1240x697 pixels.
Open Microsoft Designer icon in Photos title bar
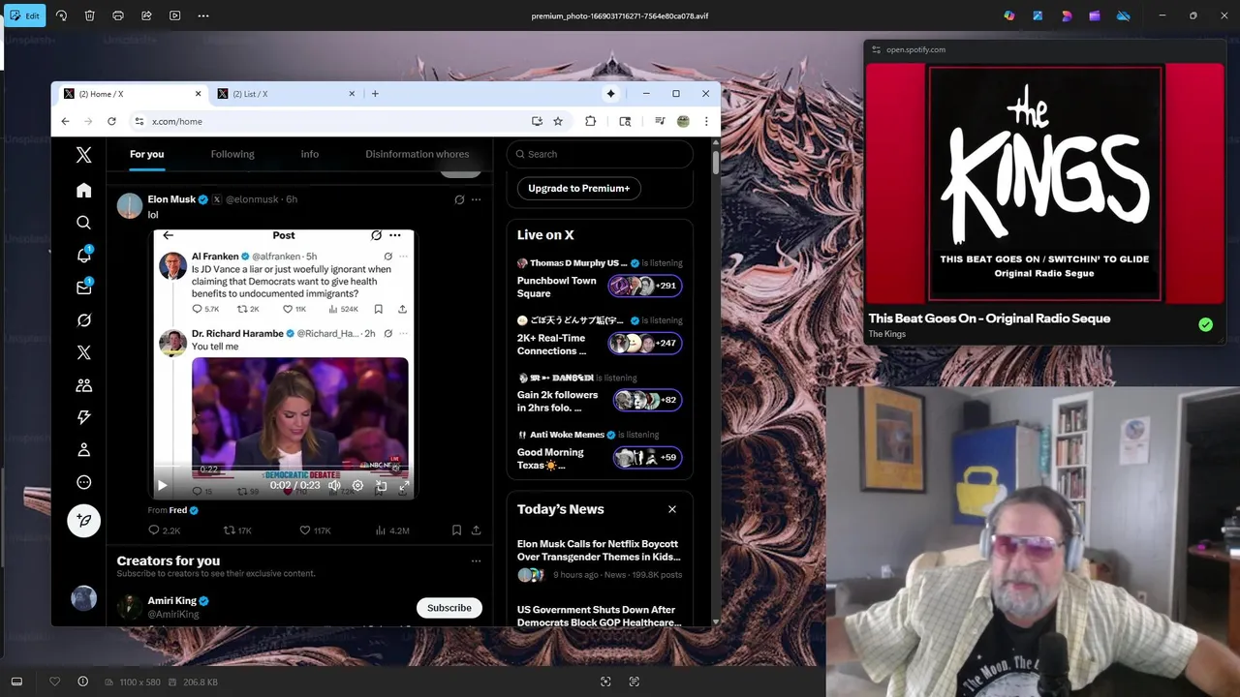1067,15
